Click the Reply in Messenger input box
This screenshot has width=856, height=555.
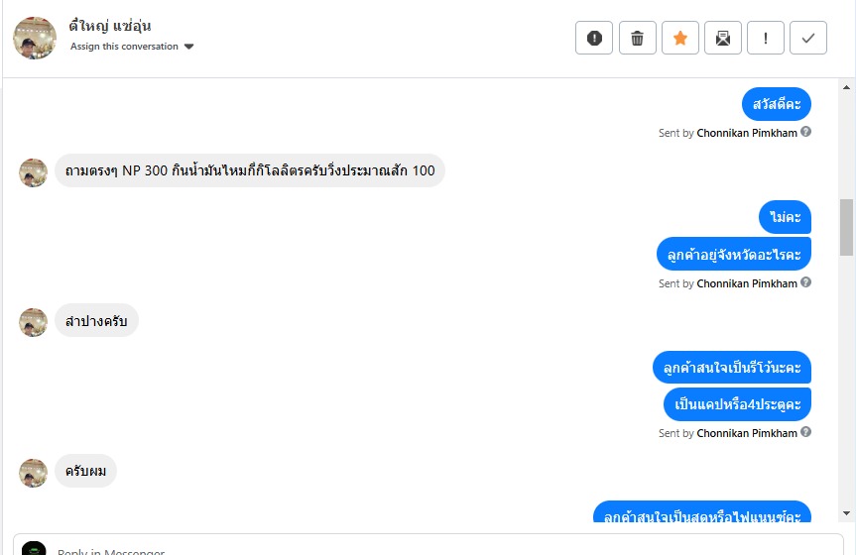428,546
